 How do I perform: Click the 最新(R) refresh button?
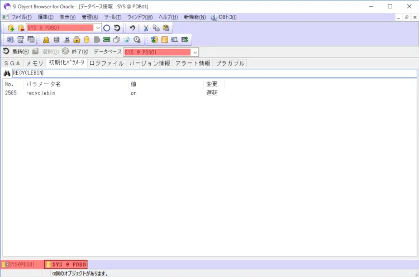point(16,51)
